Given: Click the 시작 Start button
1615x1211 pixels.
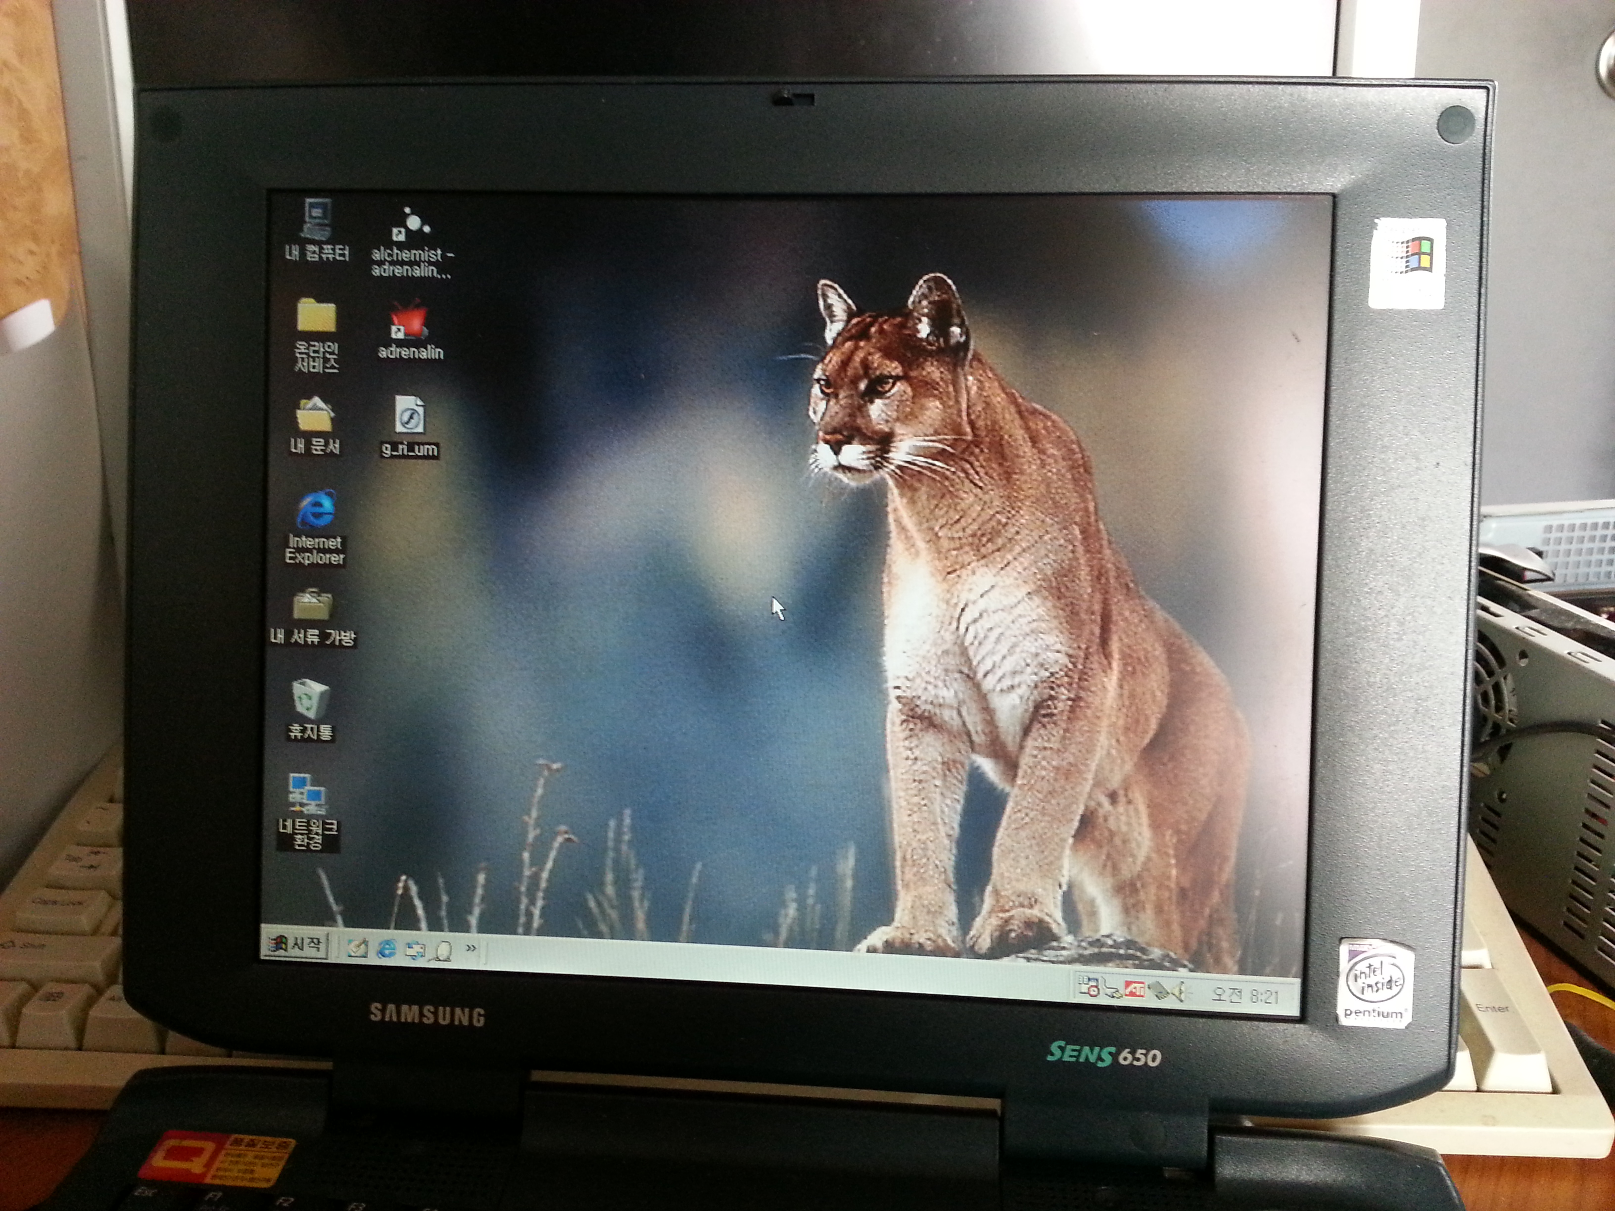Looking at the screenshot, I should [296, 944].
